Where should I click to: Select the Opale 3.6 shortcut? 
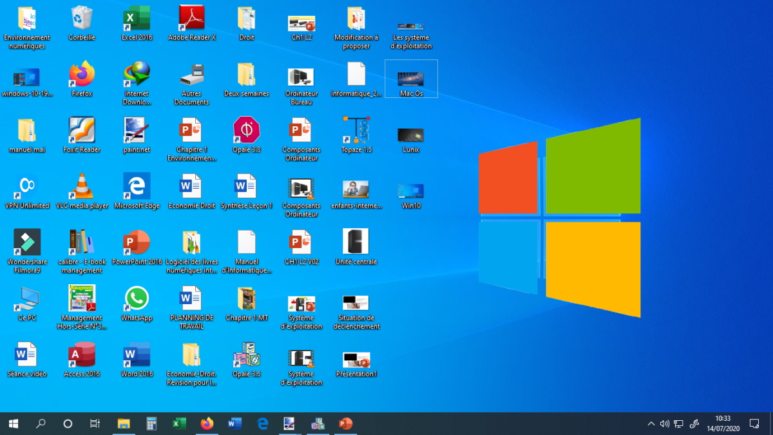tap(246, 360)
